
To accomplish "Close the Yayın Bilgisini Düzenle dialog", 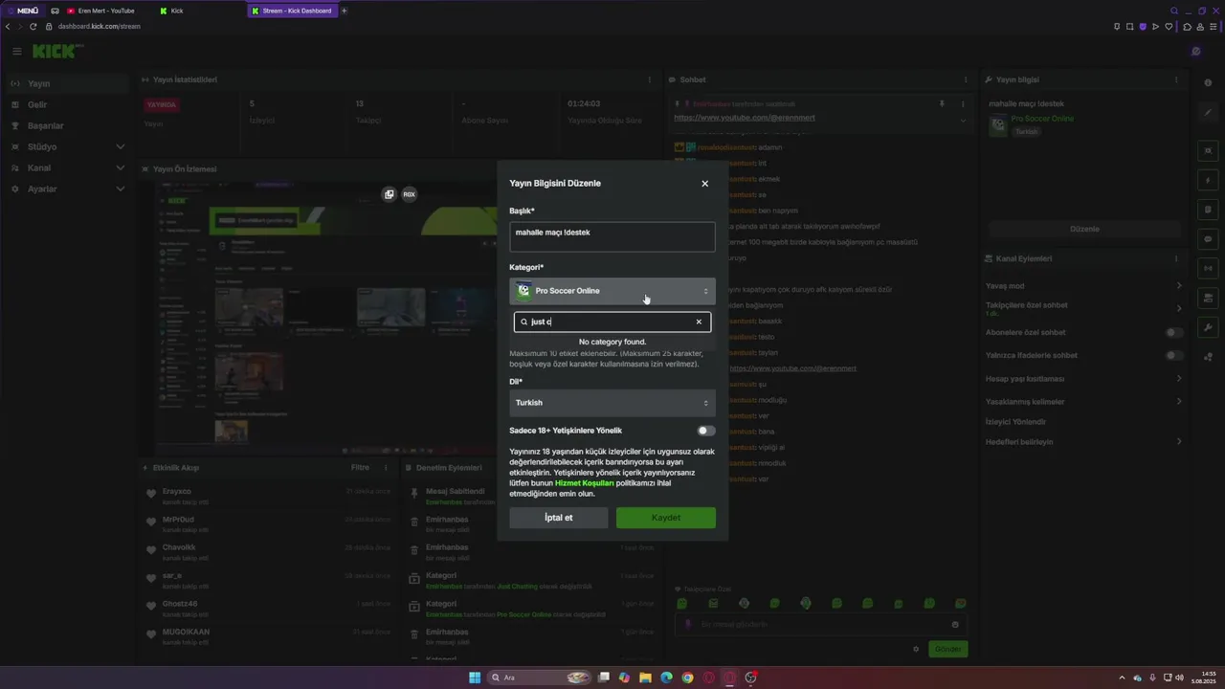I will [704, 184].
